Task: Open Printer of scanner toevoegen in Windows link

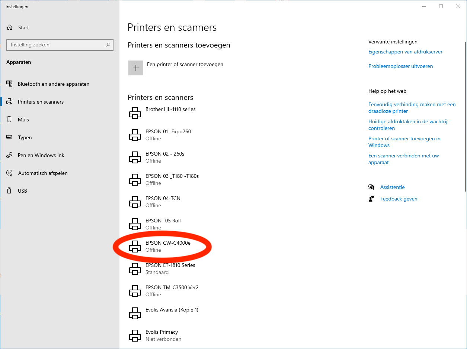Action: click(x=404, y=142)
